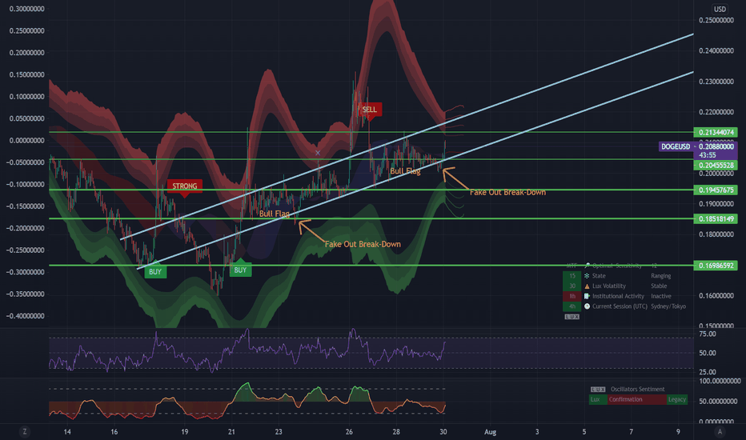Select the 4h timeframe cell in MTF
746x440 pixels.
(x=572, y=306)
